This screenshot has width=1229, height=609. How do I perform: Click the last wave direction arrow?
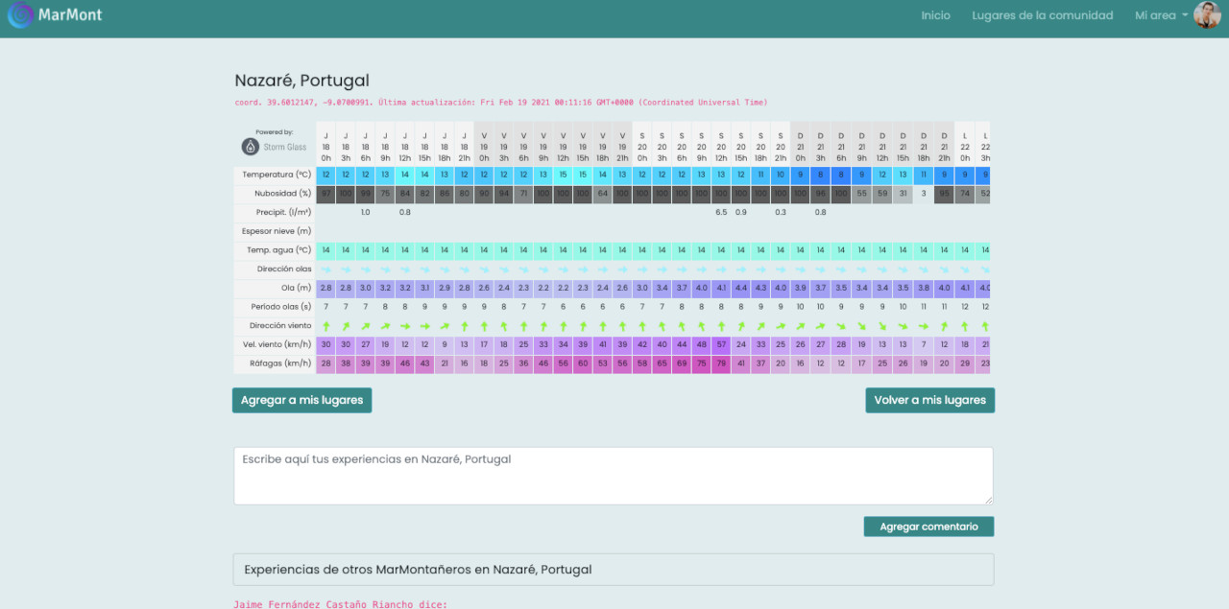[984, 269]
